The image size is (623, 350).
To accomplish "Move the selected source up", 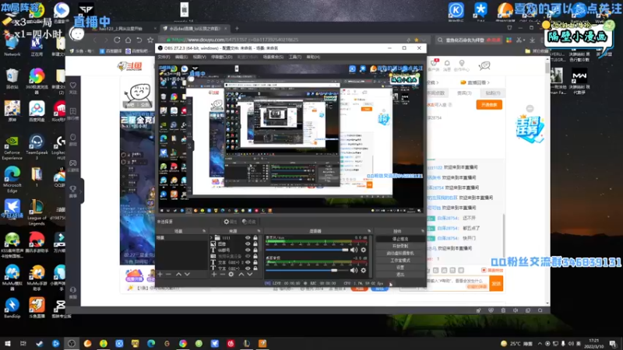I will [241, 275].
